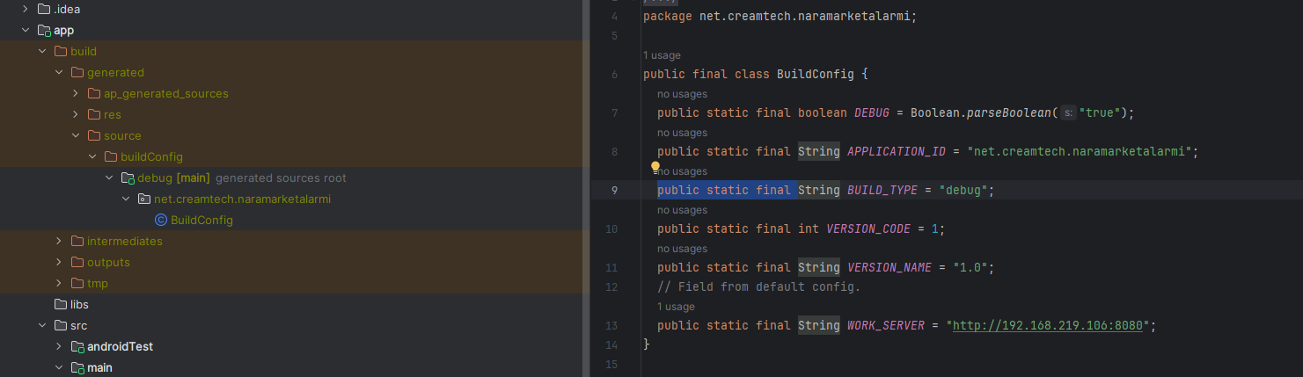The image size is (1303, 377).
Task: Click the APPLICATION_ID field name
Action: click(897, 151)
